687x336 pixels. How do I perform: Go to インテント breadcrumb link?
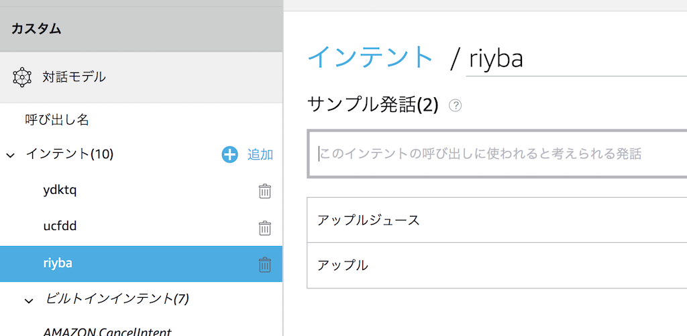coord(370,57)
